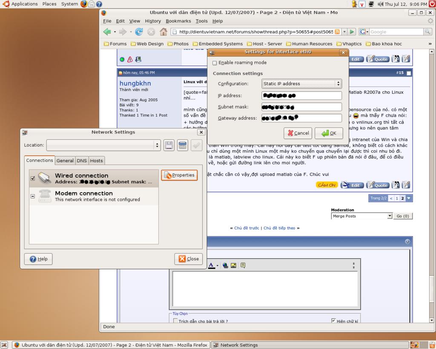The image size is (436, 349).
Task: Open the URL history dropdown arrow
Action: 344,32
